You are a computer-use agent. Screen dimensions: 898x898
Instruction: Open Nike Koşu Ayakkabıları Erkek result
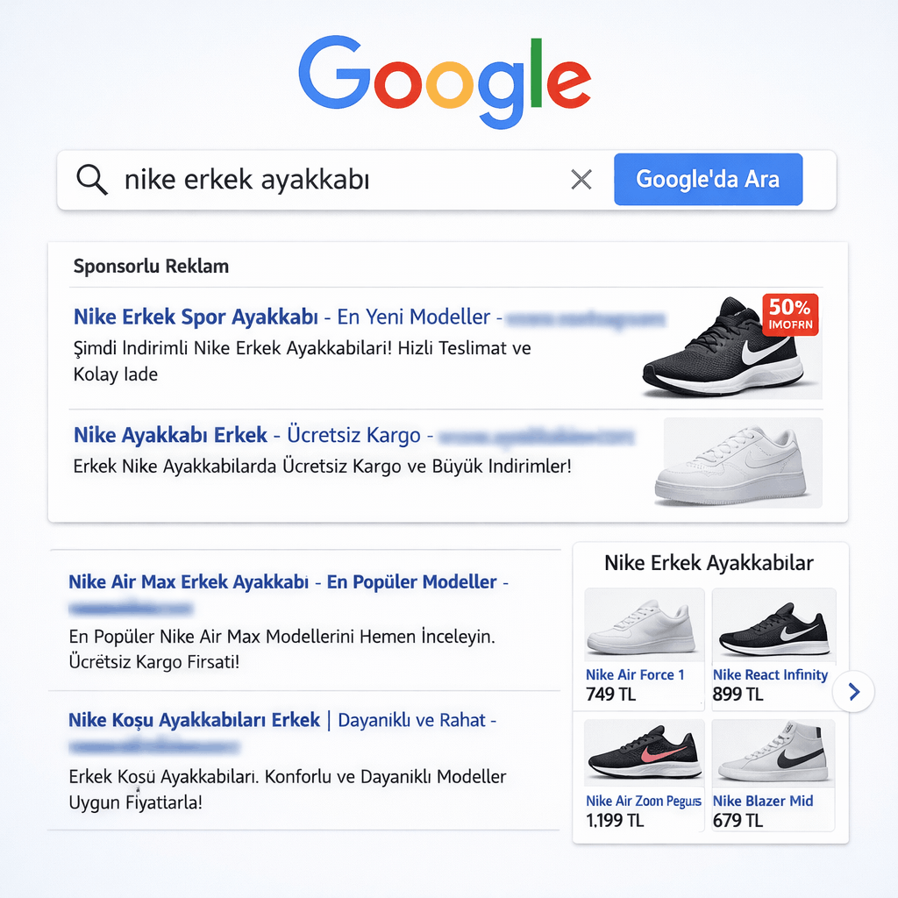pos(194,720)
